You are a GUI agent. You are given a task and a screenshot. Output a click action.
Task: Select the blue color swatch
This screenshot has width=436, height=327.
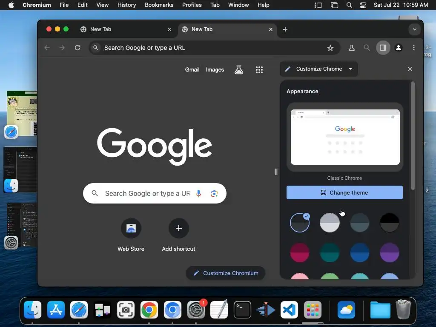pyautogui.click(x=359, y=253)
